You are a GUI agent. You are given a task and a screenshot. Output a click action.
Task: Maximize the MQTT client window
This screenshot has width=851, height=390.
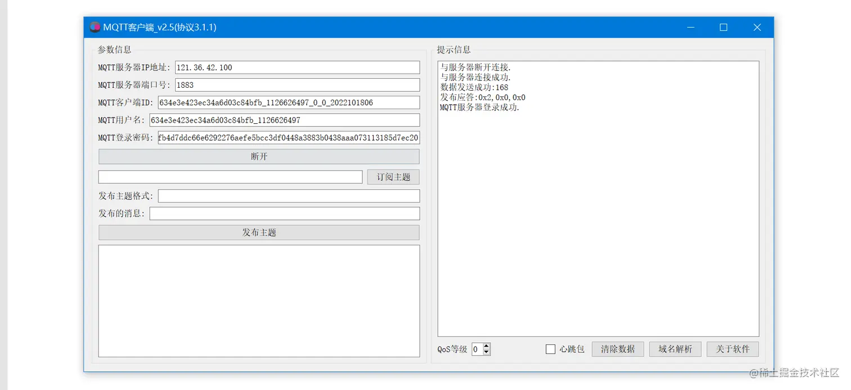724,27
